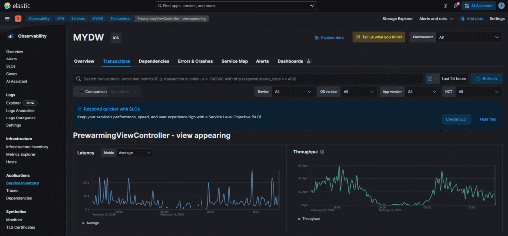Open the hamburger navigation menu

7,19
